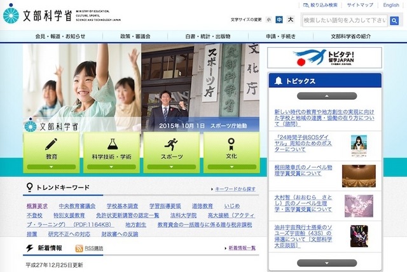Open the 法科大学院 keyword link
Image resolution: width=407 pixels, height=272 pixels.
[x=183, y=215]
